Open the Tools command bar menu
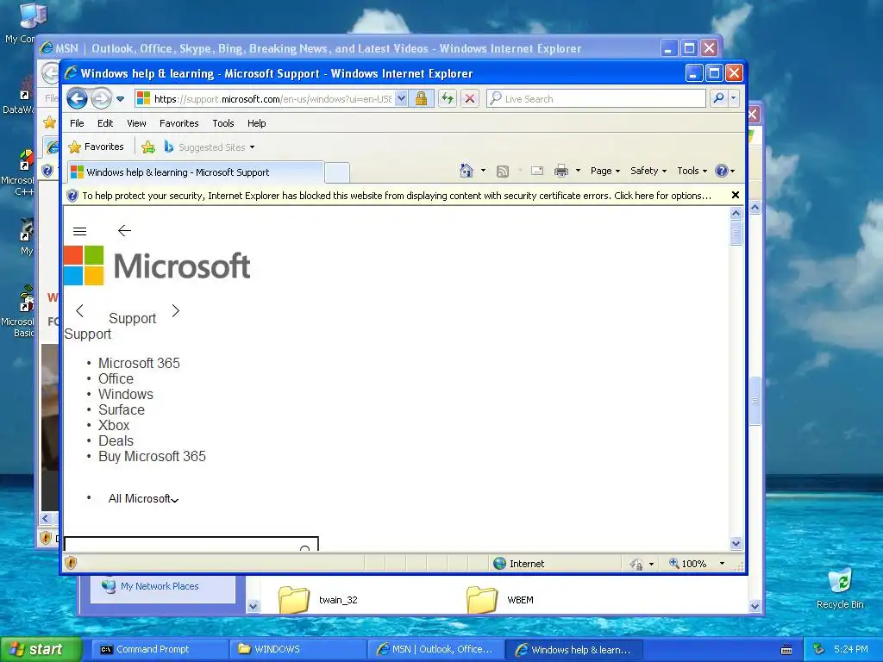883x662 pixels. tap(692, 171)
